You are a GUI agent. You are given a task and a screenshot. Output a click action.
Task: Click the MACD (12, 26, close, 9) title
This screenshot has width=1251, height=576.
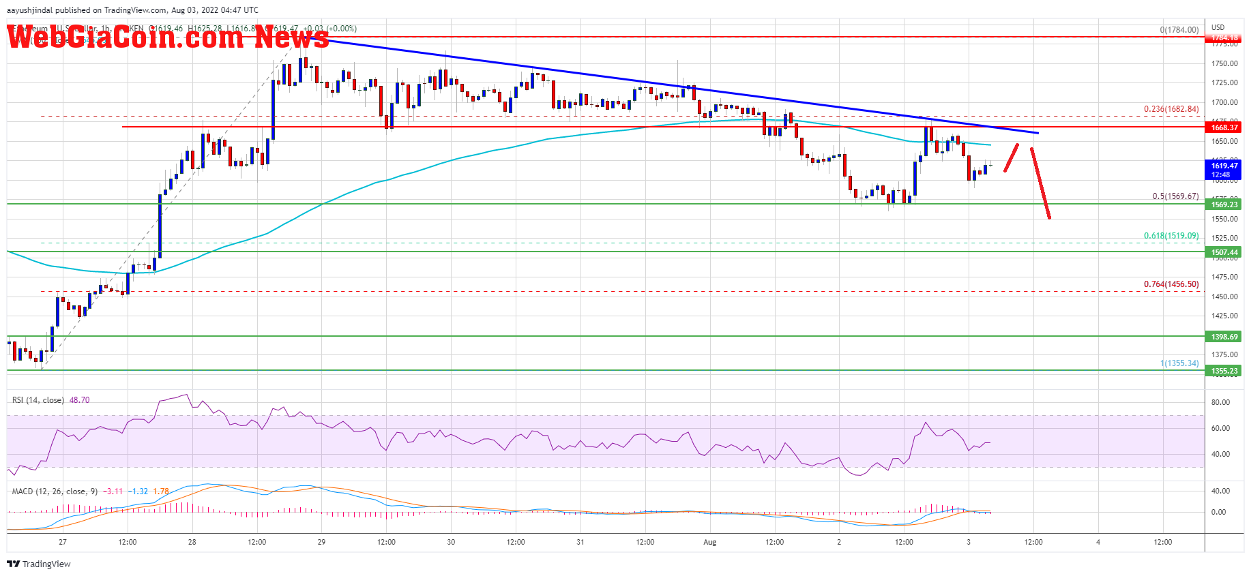55,491
